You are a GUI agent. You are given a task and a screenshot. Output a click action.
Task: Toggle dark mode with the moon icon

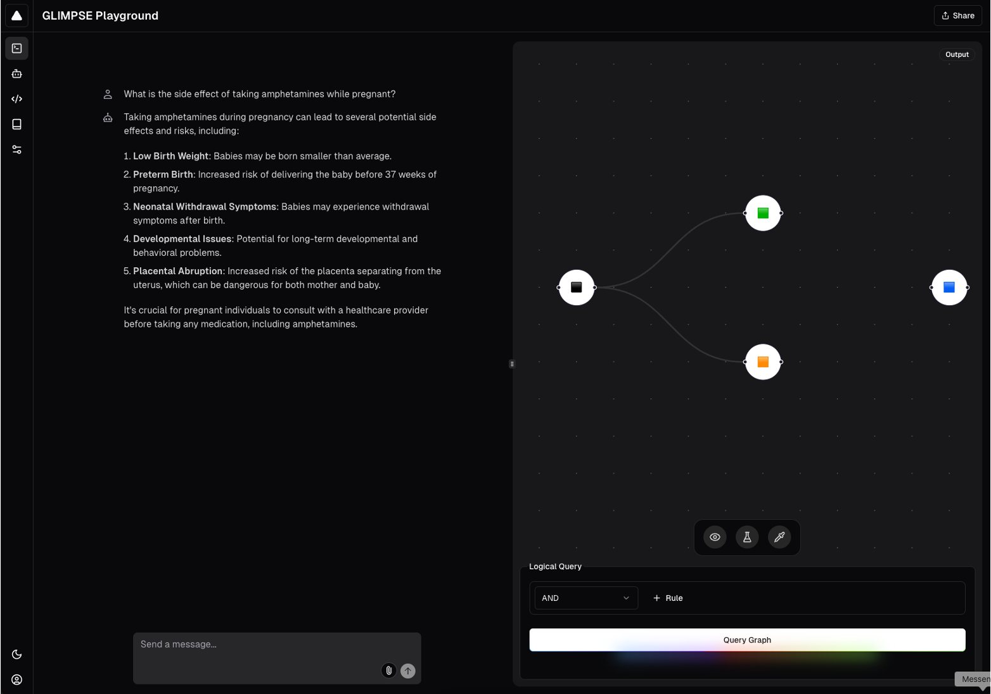(16, 654)
